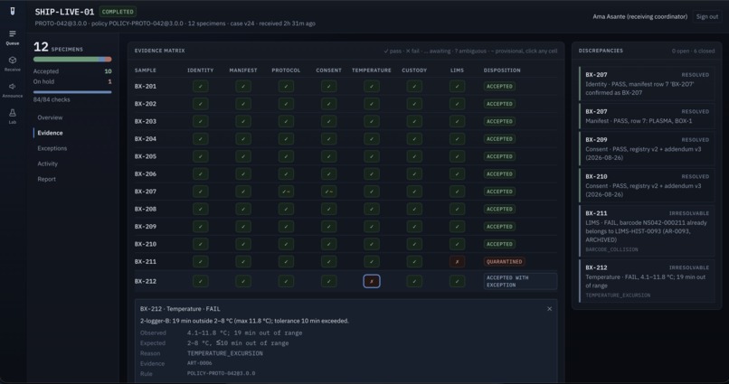The width and height of the screenshot is (729, 384).
Task: Click the 84/84 checks progress bar
Action: (72, 92)
